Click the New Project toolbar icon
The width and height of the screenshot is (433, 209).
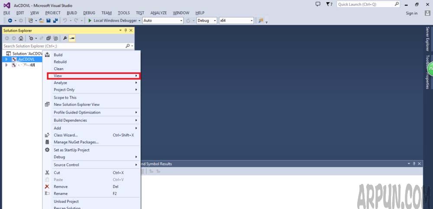pos(31,21)
